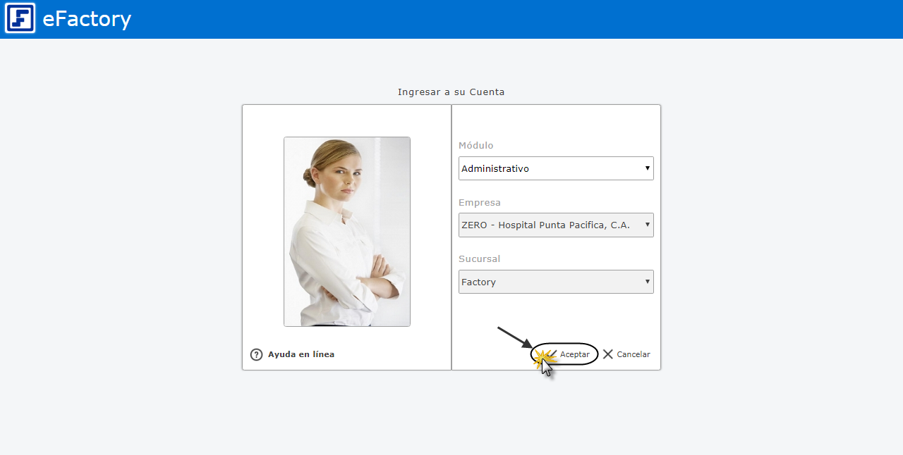Click the Empresa field label
Image resolution: width=903 pixels, height=455 pixels.
(480, 203)
